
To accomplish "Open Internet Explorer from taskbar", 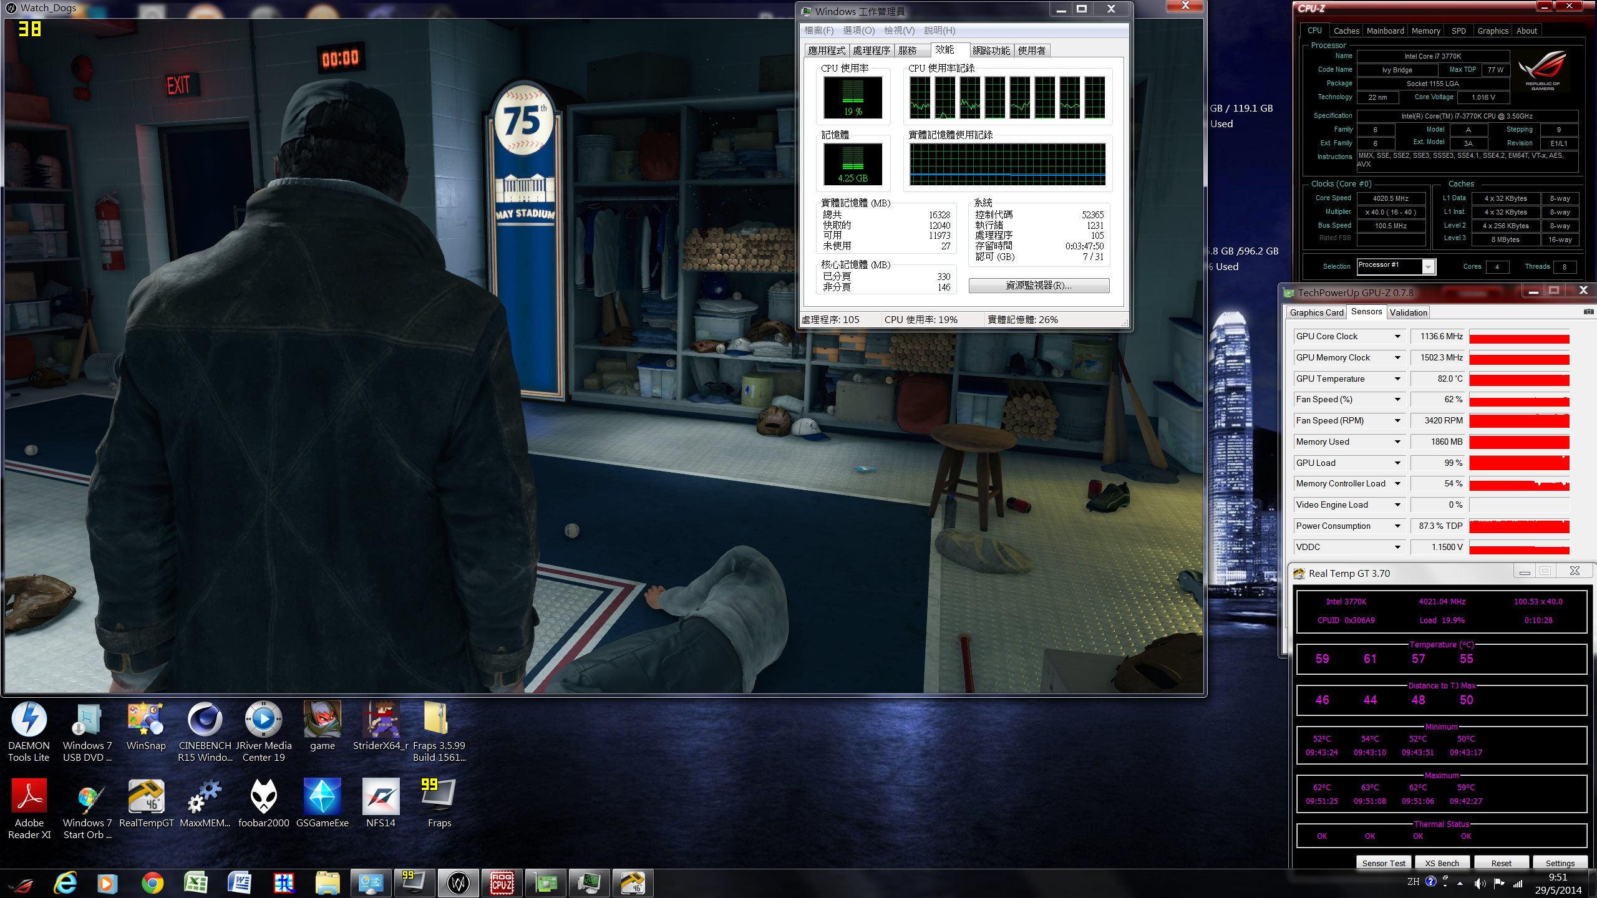I will [x=65, y=884].
